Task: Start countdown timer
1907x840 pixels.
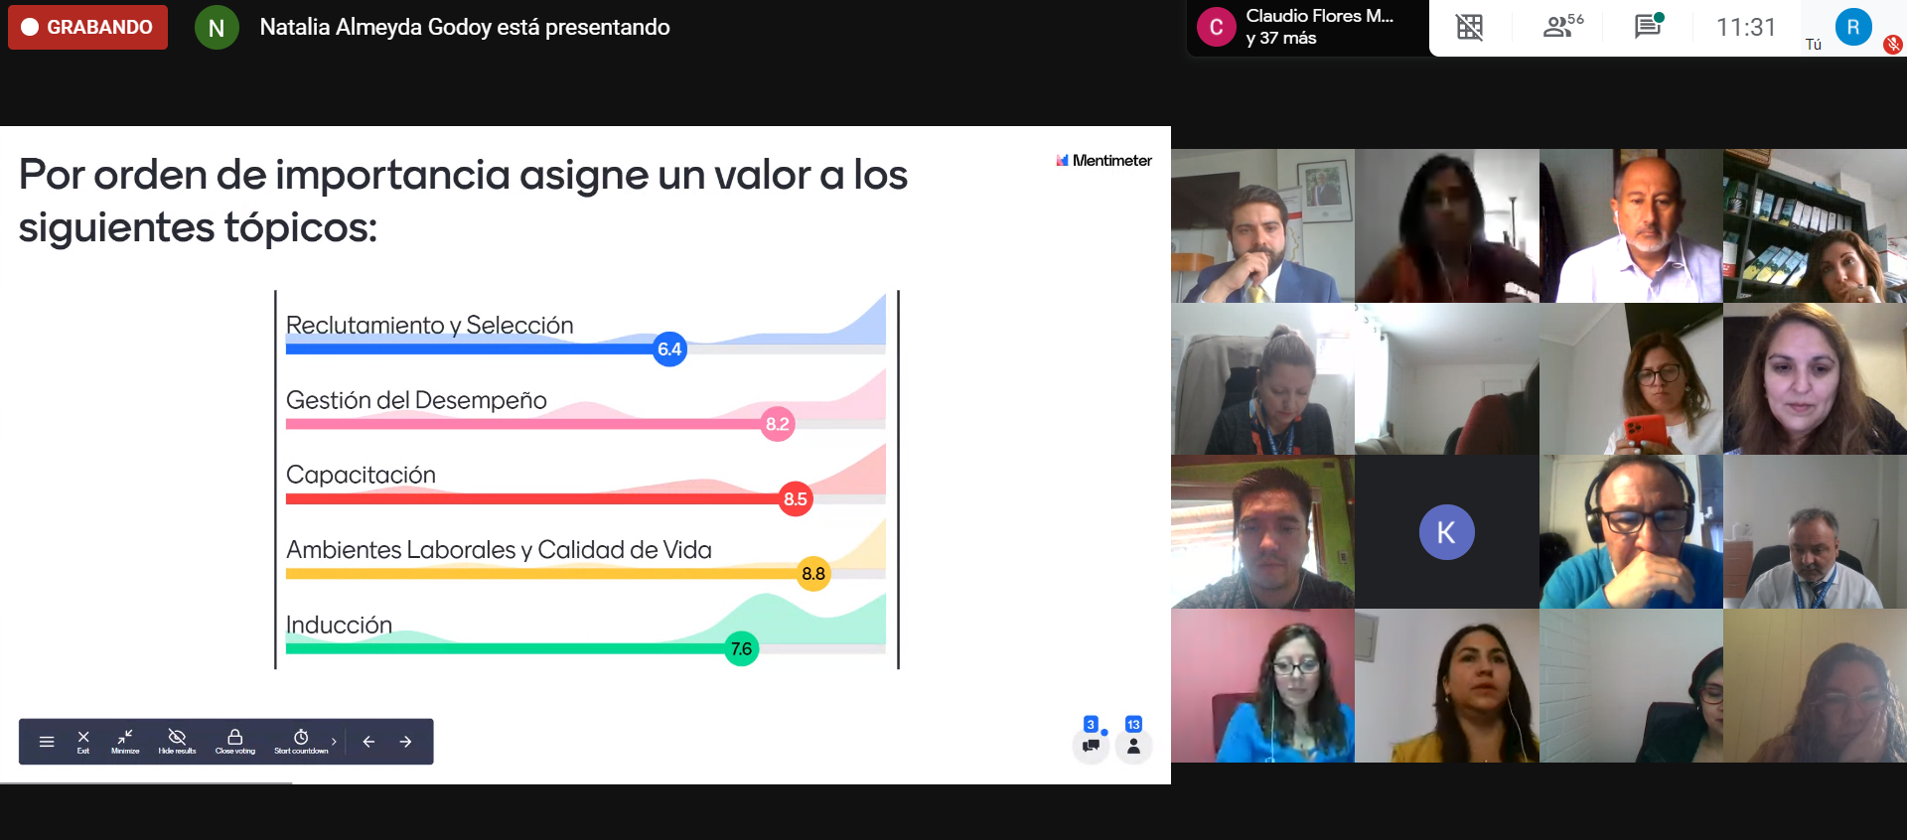Action: pos(301,741)
